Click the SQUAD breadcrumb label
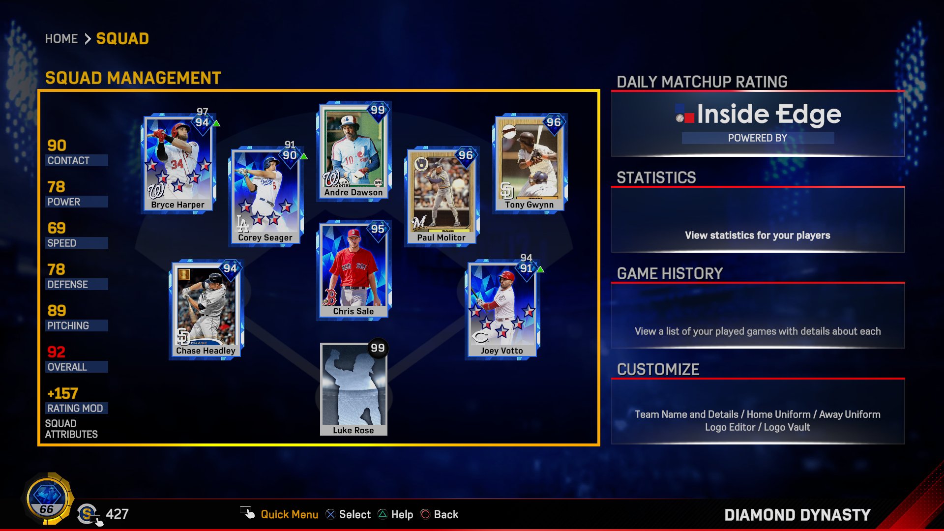The height and width of the screenshot is (531, 944). (x=122, y=39)
